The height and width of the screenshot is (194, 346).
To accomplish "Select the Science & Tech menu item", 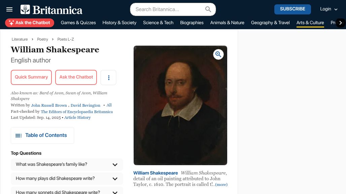I will [x=158, y=23].
